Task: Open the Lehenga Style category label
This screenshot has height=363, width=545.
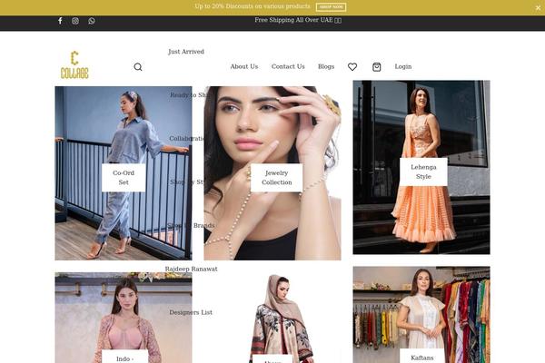Action: (423, 172)
